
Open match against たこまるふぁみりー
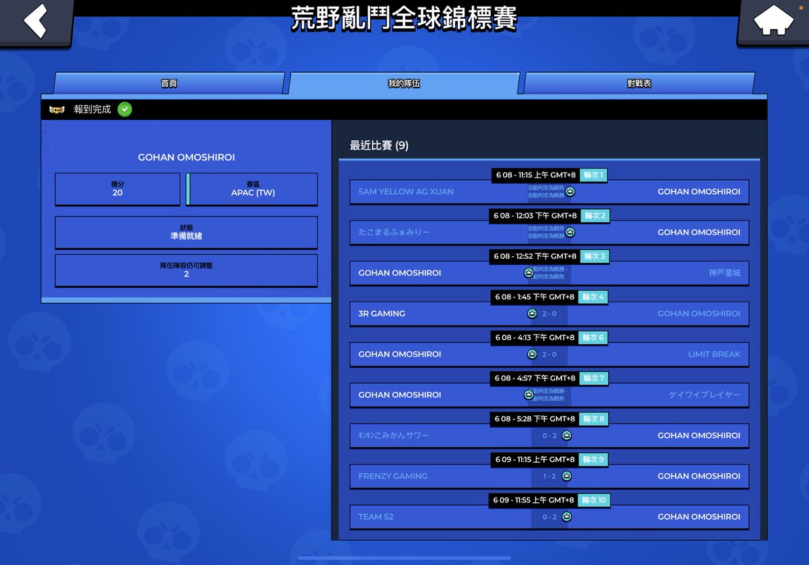point(549,233)
